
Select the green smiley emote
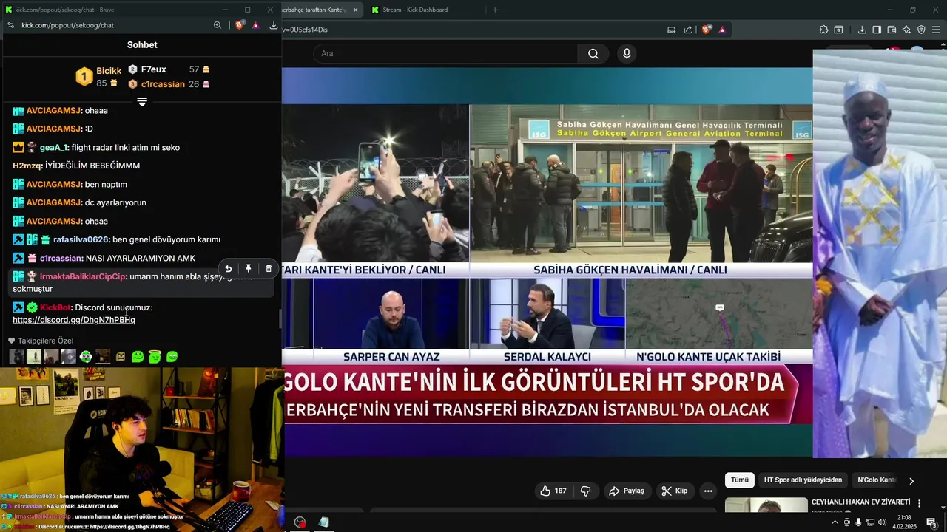[138, 357]
